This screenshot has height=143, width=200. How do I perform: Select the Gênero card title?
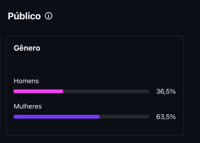(x=27, y=48)
